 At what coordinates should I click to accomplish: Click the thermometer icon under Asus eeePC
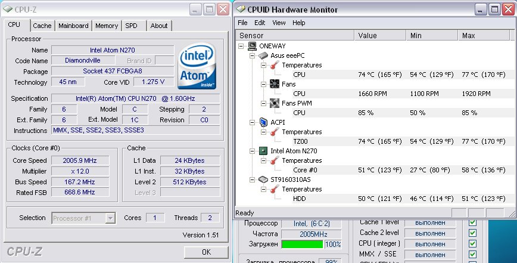(275, 65)
